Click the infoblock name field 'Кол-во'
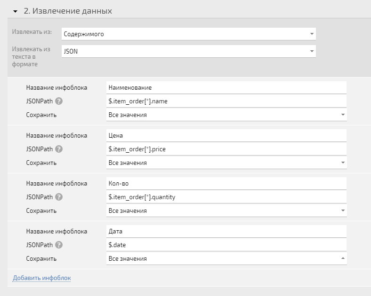371x296 pixels. pos(226,183)
